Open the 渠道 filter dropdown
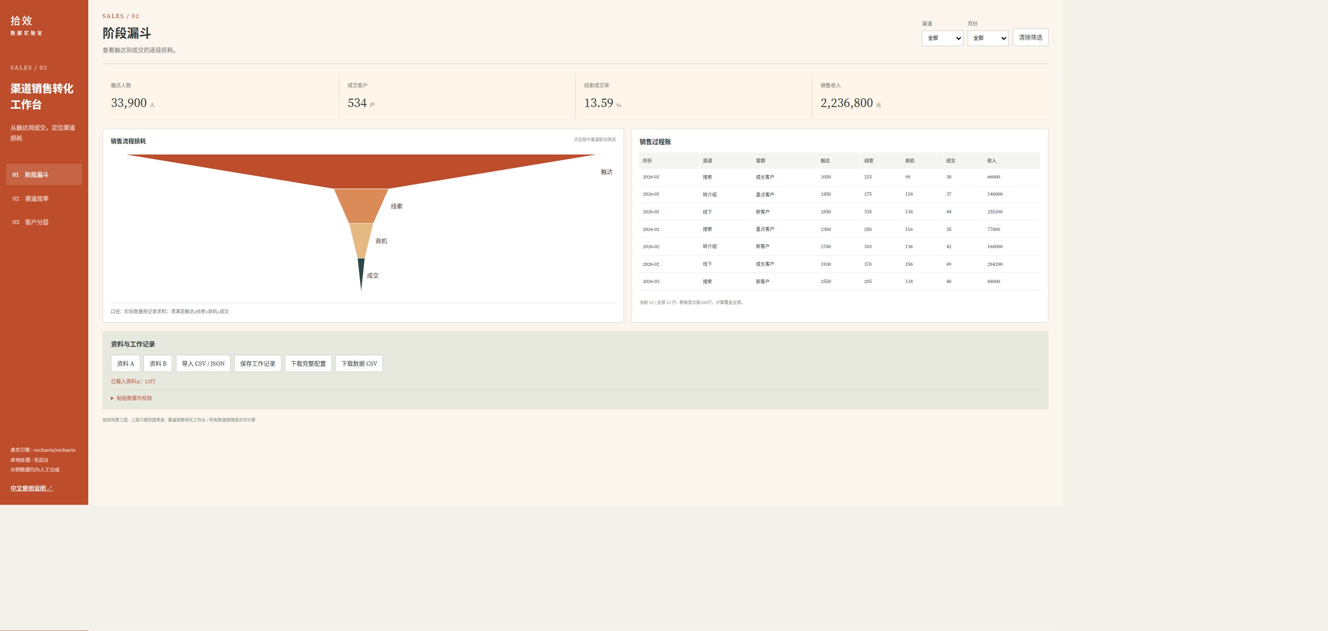 [x=942, y=38]
